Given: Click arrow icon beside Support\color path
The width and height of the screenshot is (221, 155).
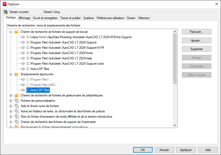Looking at the screenshot, I should click(x=23, y=64).
